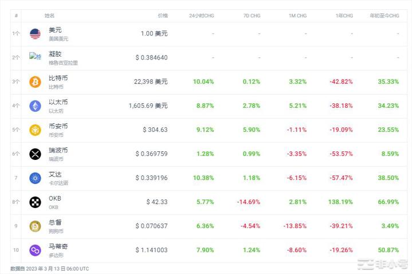Image resolution: width=412 pixels, height=274 pixels.
Task: Open the 总督 name link
Action: coord(55,222)
